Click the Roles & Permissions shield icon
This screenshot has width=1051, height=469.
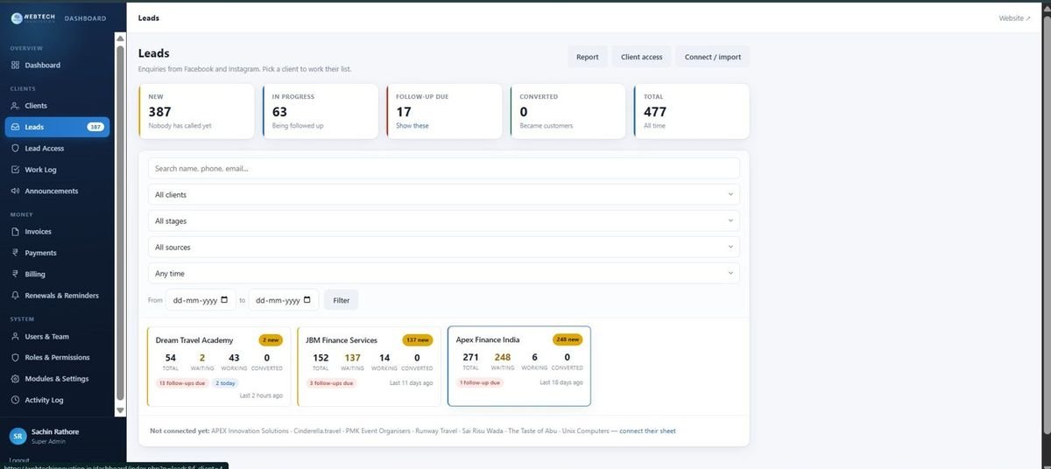tap(15, 358)
